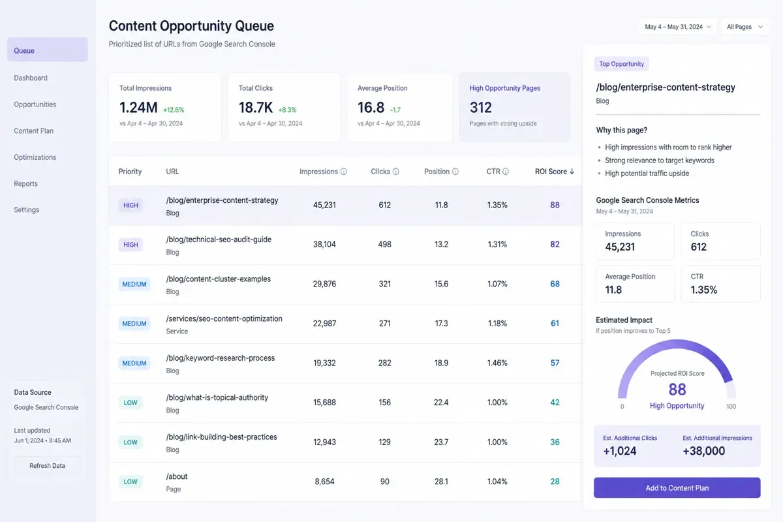Click the URL column header
Image resolution: width=783 pixels, height=522 pixels.
click(x=172, y=172)
